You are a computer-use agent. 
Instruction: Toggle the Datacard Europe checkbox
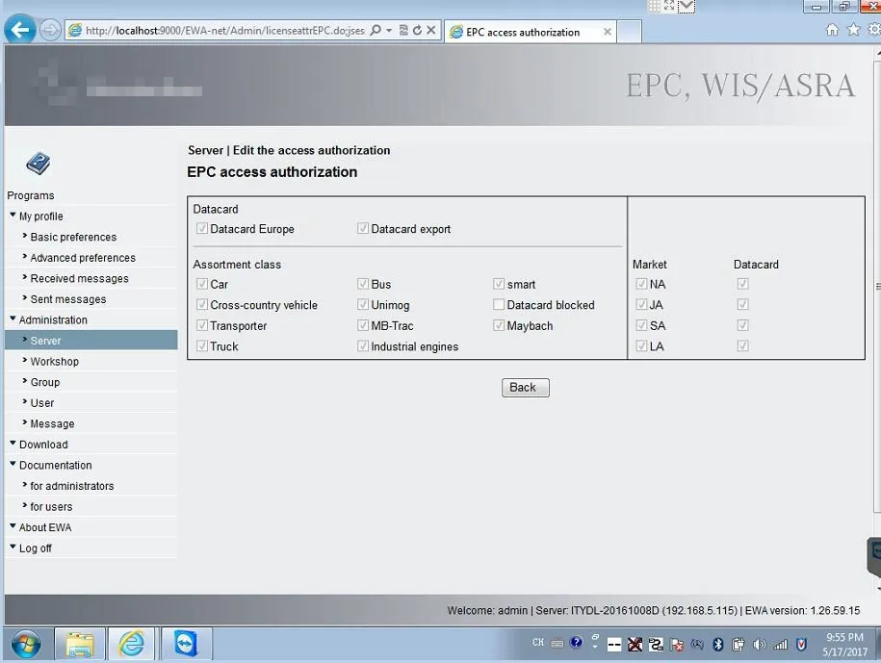tap(201, 228)
